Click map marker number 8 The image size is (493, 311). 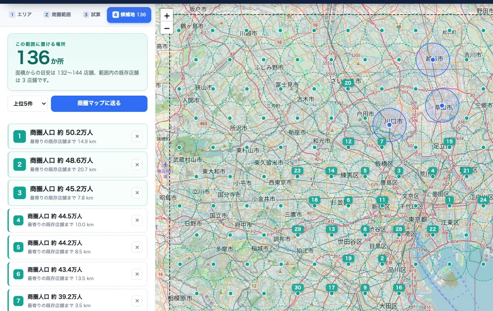pyautogui.click(x=365, y=229)
